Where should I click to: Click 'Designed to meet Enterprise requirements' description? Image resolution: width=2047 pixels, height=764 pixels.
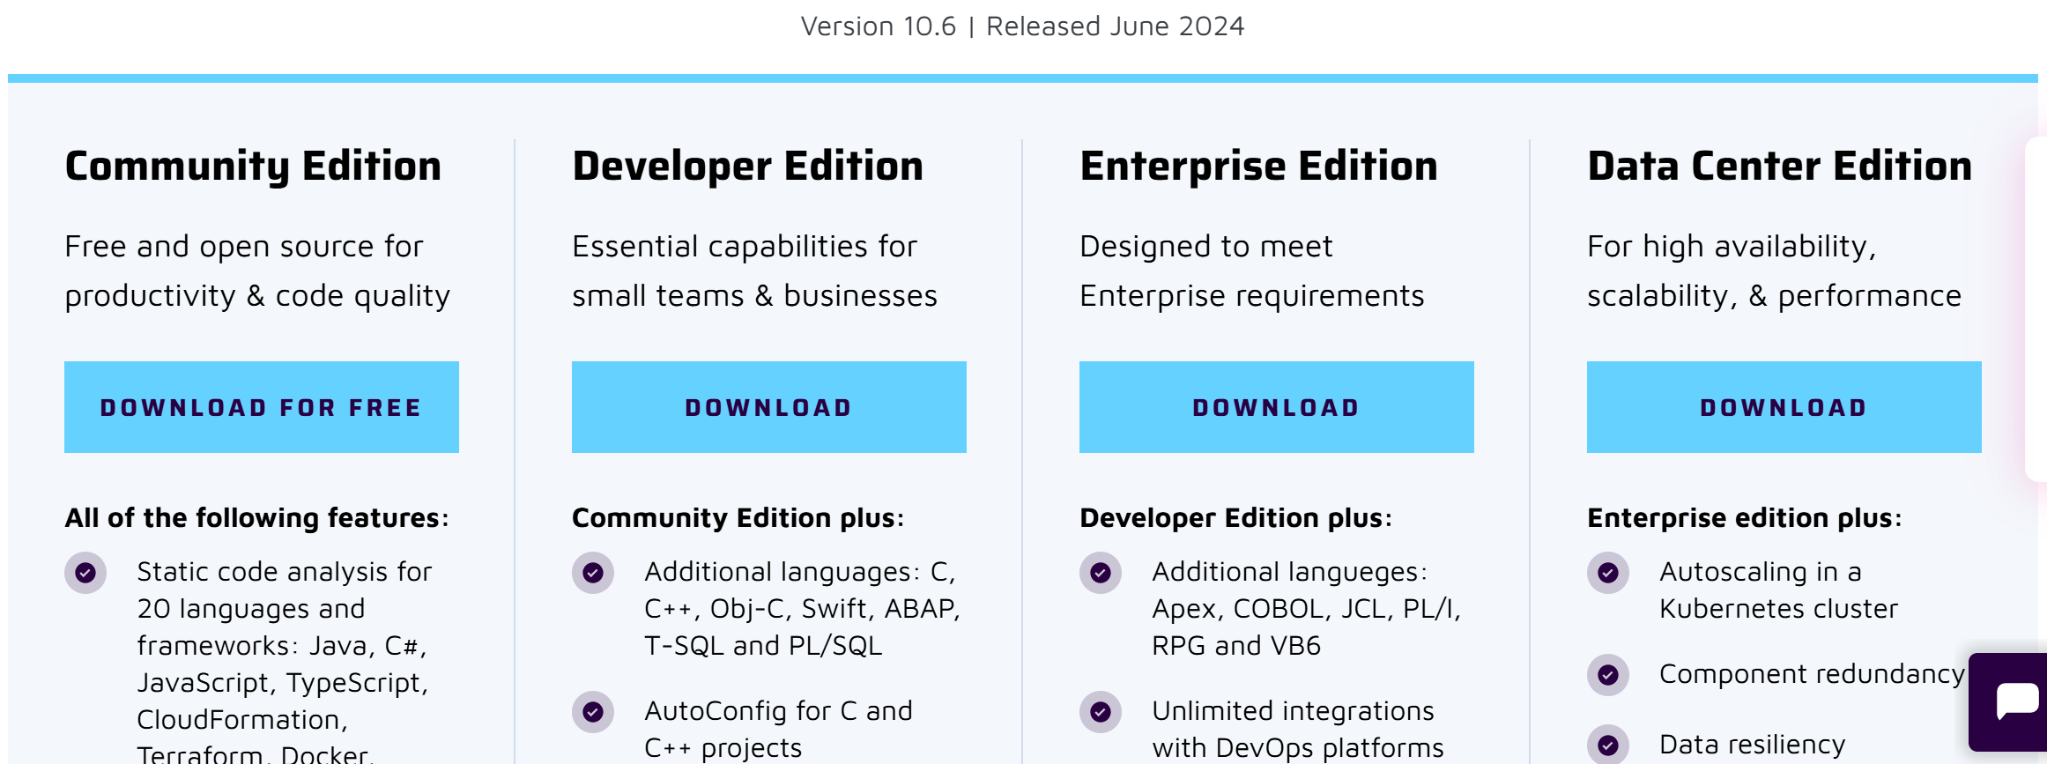click(x=1252, y=271)
